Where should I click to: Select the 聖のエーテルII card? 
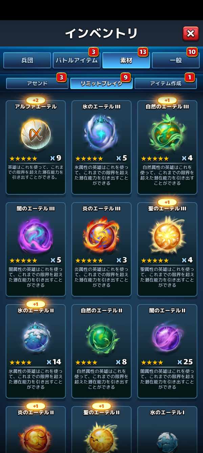point(101,430)
